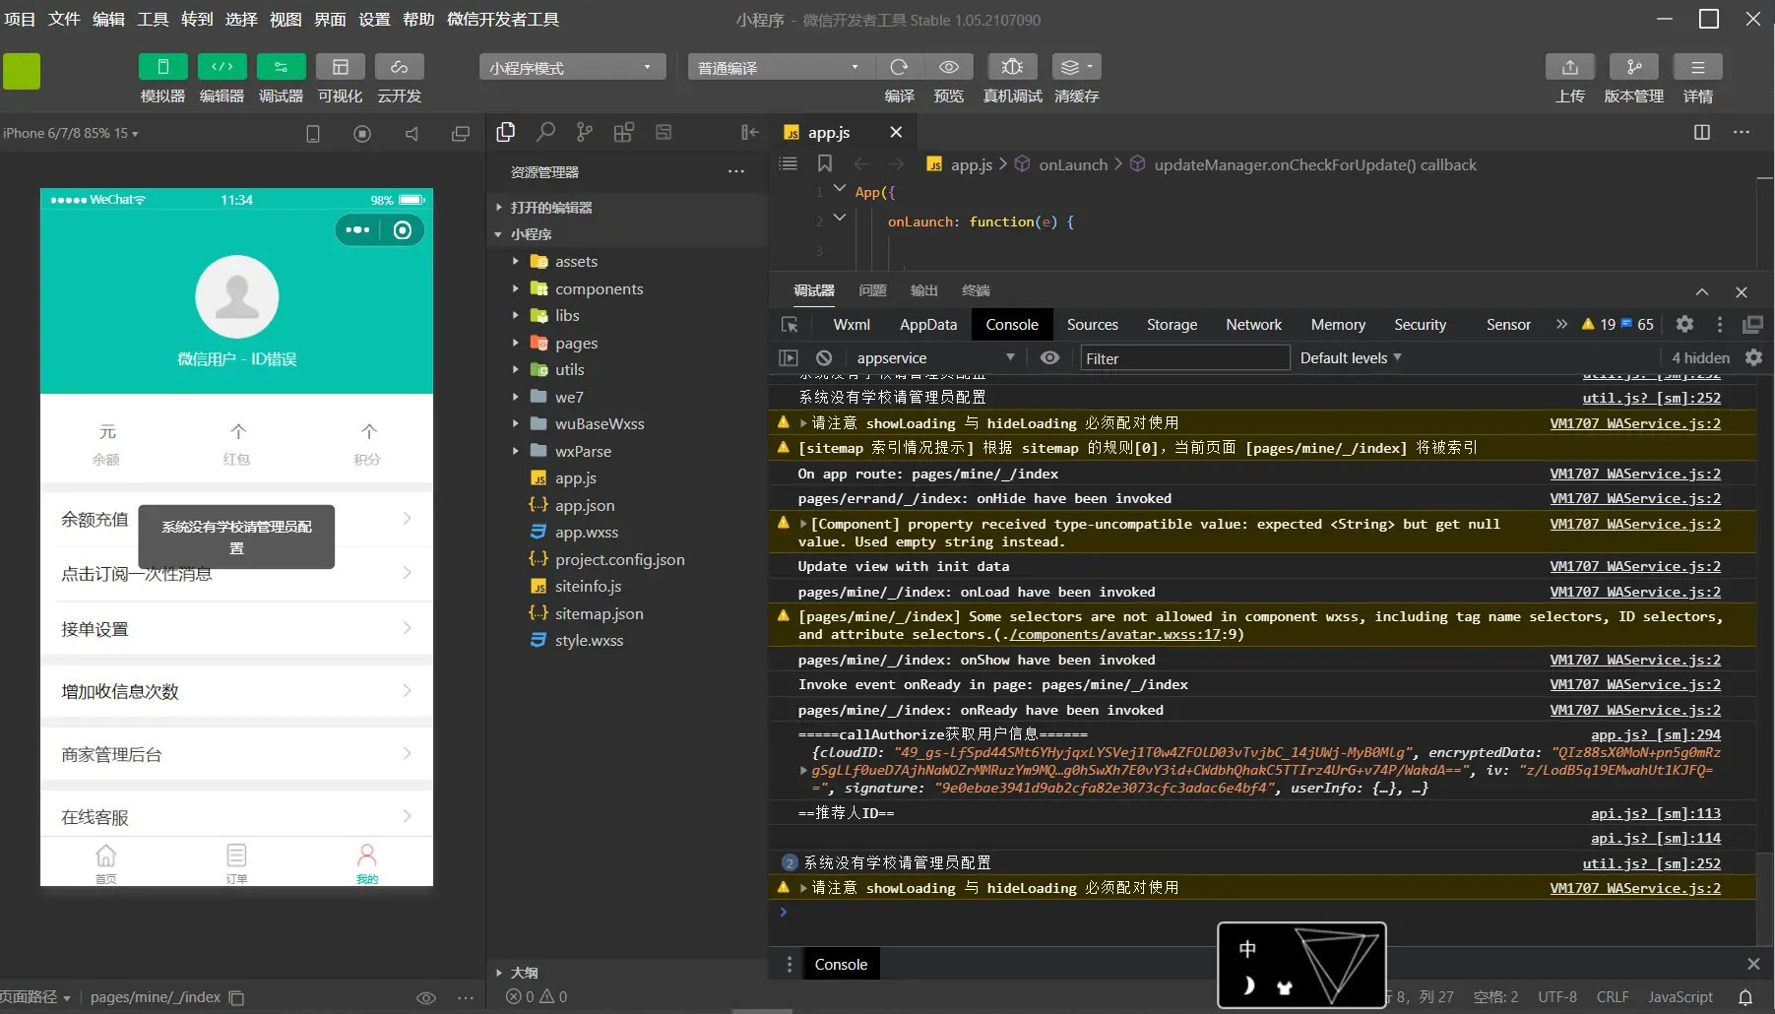The height and width of the screenshot is (1014, 1775).
Task: Expand the 打开的编辑器 section
Action: (x=627, y=207)
